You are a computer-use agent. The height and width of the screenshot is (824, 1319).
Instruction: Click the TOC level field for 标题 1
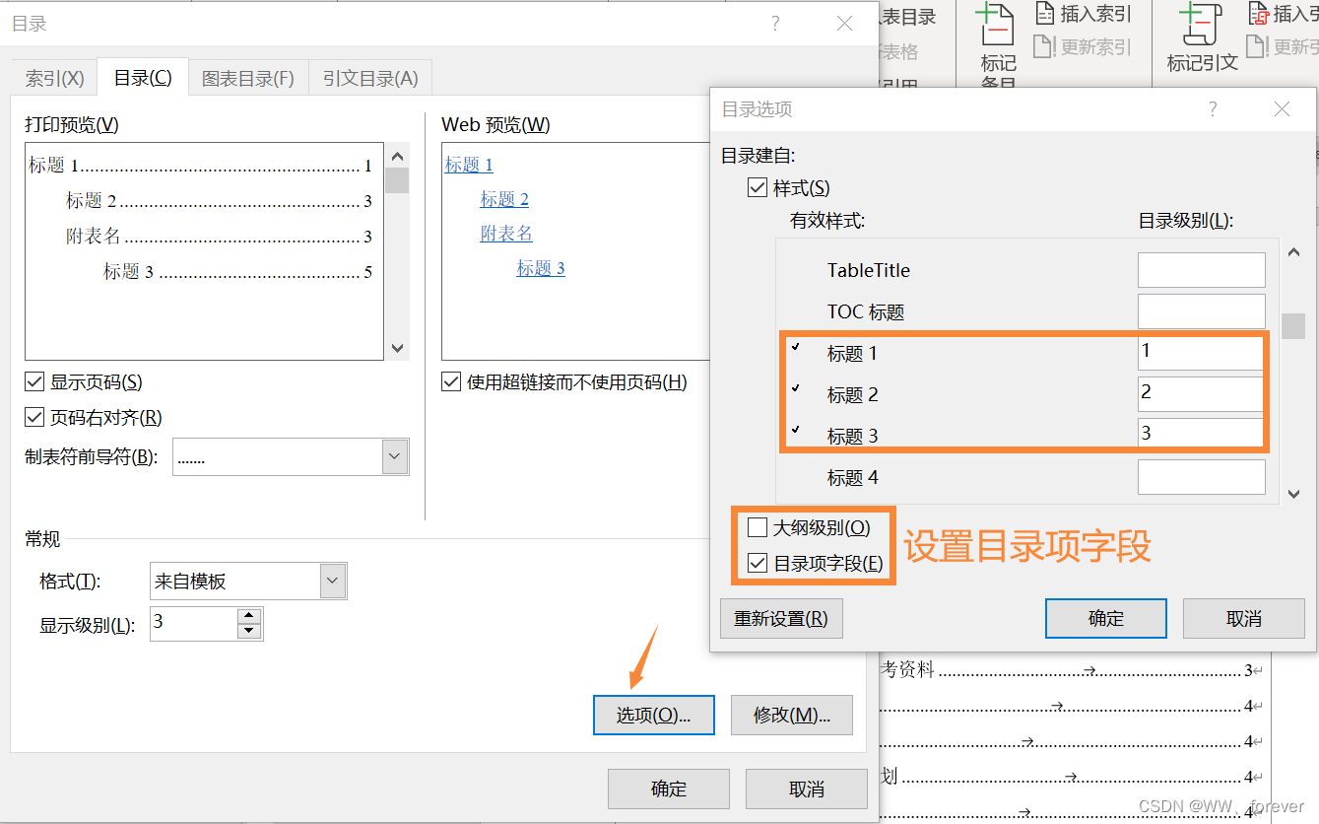coord(1202,353)
